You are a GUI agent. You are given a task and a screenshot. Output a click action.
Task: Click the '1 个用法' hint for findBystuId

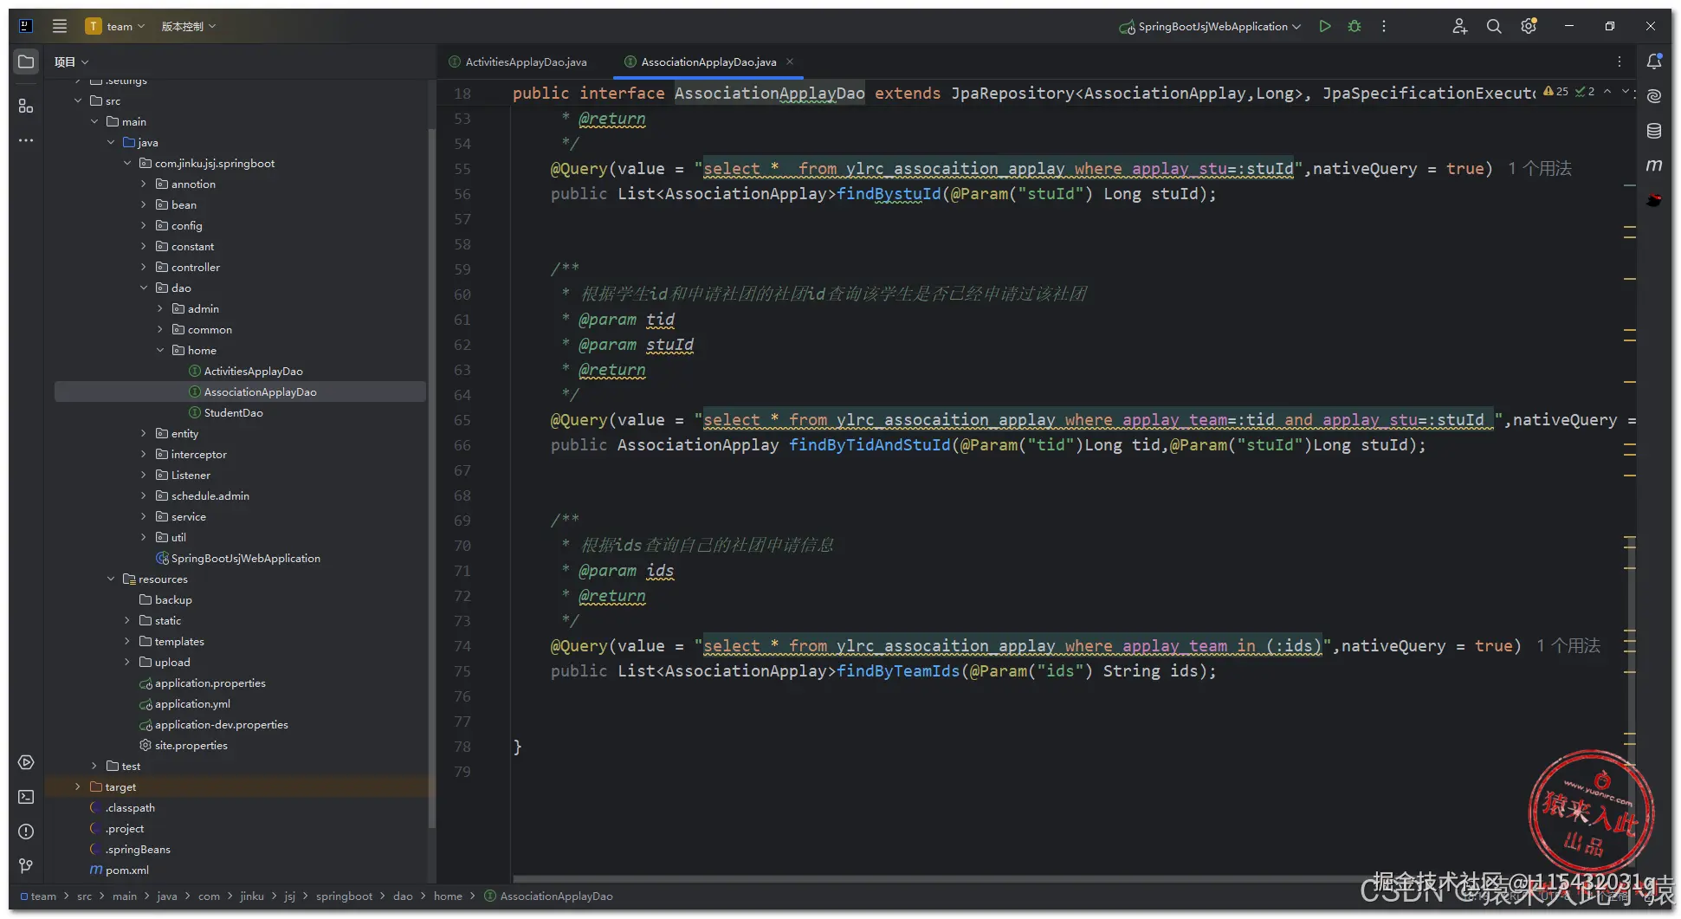[1540, 169]
